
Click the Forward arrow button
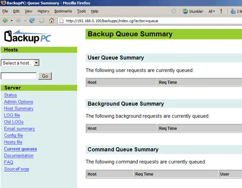(x=18, y=20)
